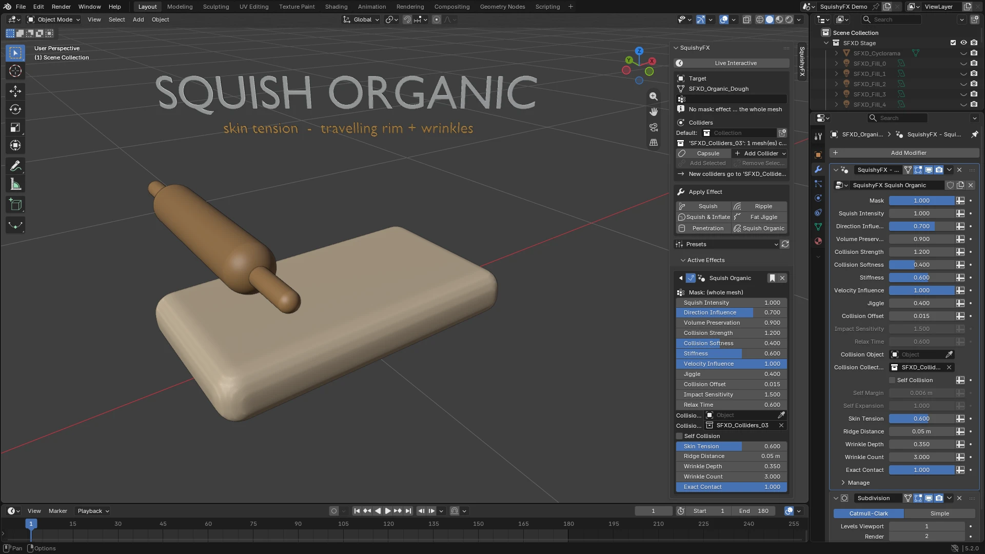The width and height of the screenshot is (985, 554).
Task: Switch to the Sculpting workspace tab
Action: 216,7
